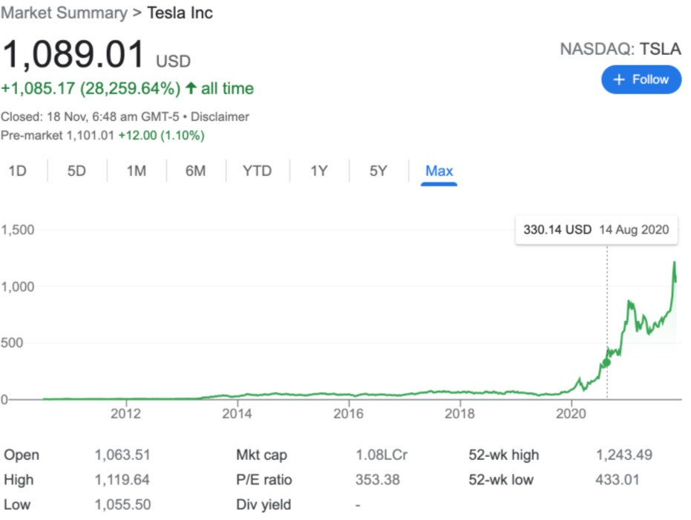691x520 pixels.
Task: Click the green data point on chart
Action: point(607,363)
